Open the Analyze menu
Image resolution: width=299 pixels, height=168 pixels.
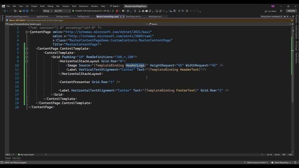(x=65, y=6)
